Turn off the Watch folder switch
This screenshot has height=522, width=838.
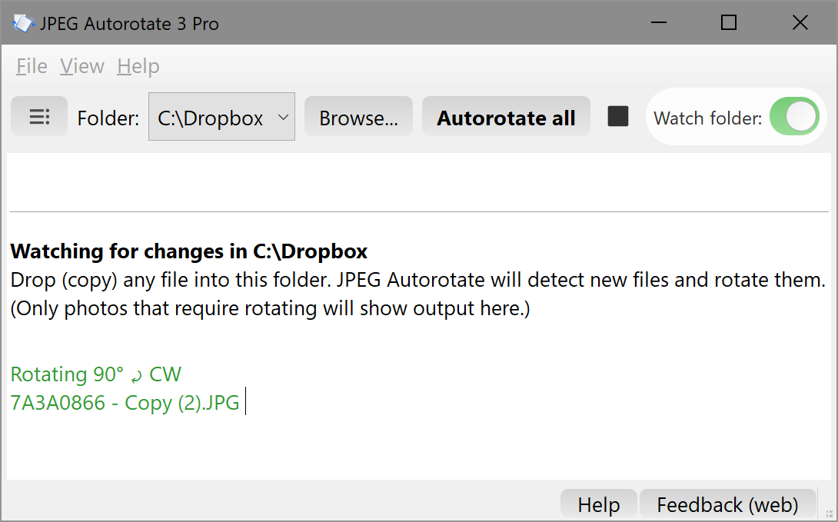794,117
